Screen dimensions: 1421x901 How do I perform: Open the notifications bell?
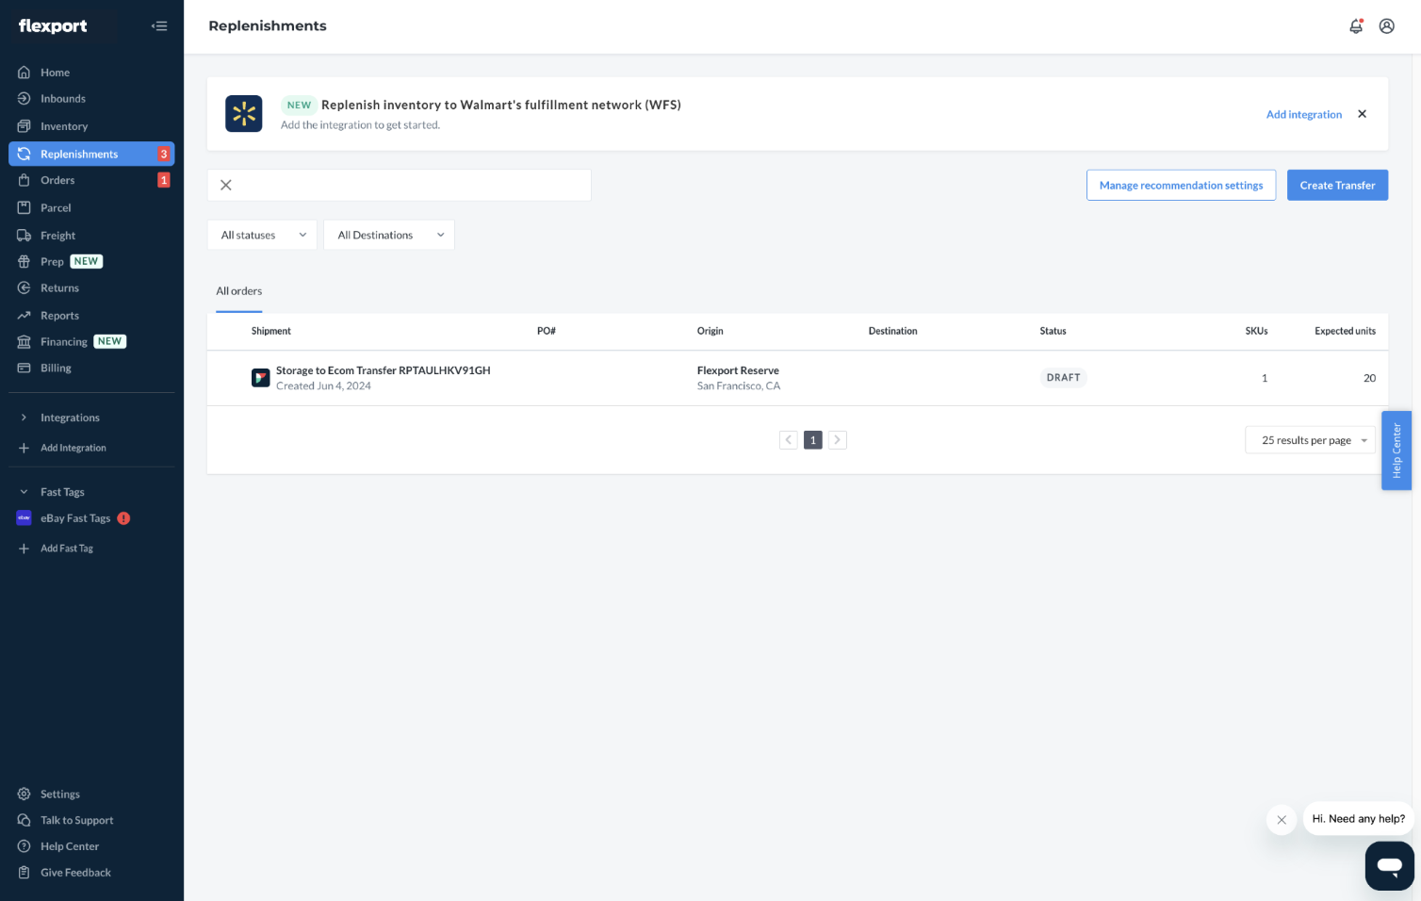pyautogui.click(x=1355, y=26)
